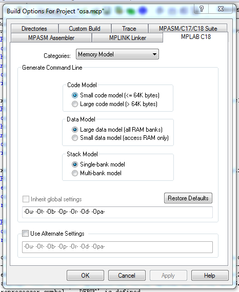Choose Large code model option
This screenshot has width=239, height=292.
click(75, 104)
